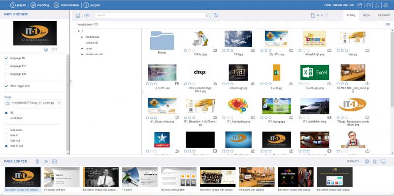The image size is (394, 196).
Task: Open the Brands folder
Action: click(162, 40)
